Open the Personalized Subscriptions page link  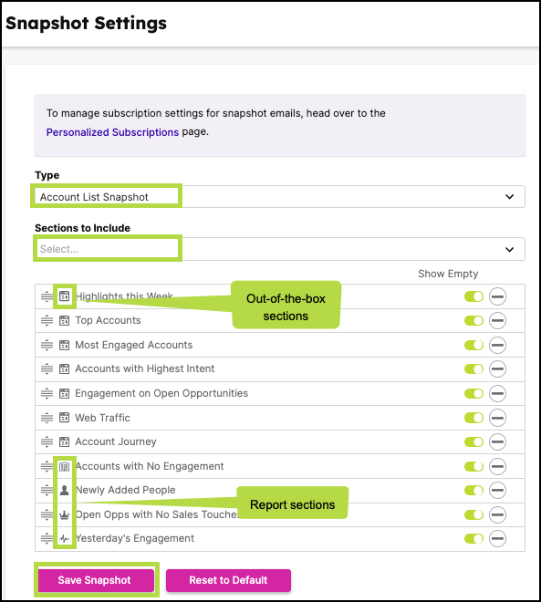pyautogui.click(x=112, y=132)
